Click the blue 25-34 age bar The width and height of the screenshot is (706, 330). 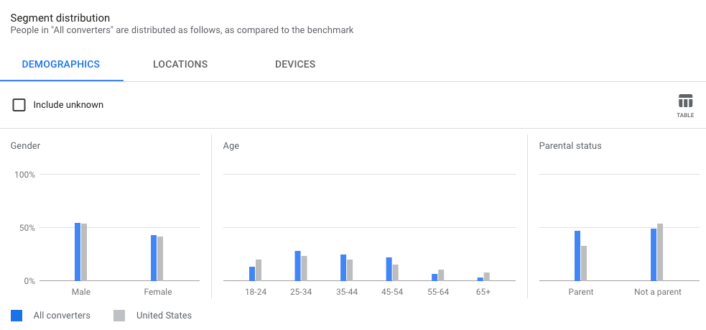(297, 266)
